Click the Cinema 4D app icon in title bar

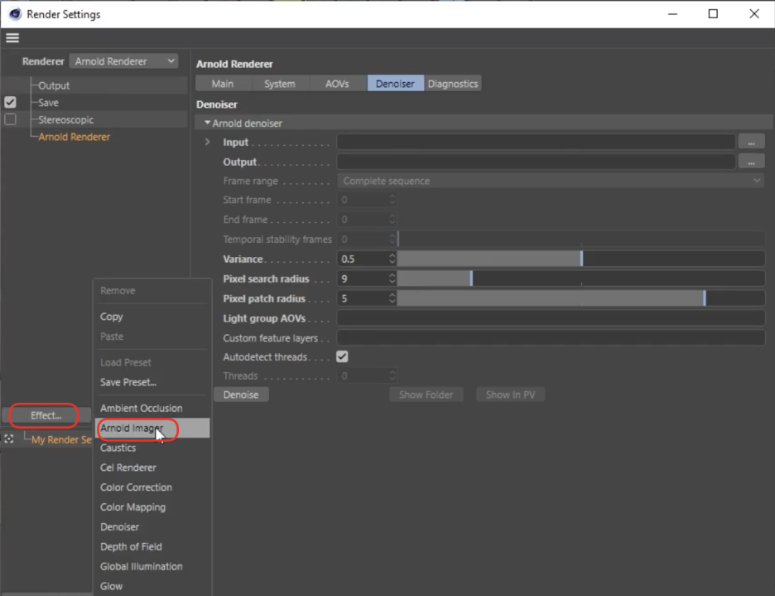coord(16,14)
